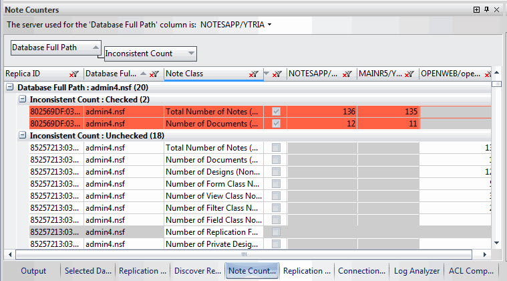Click the expand panel icon in title bar
This screenshot has width=507, height=281.
tap(476, 10)
